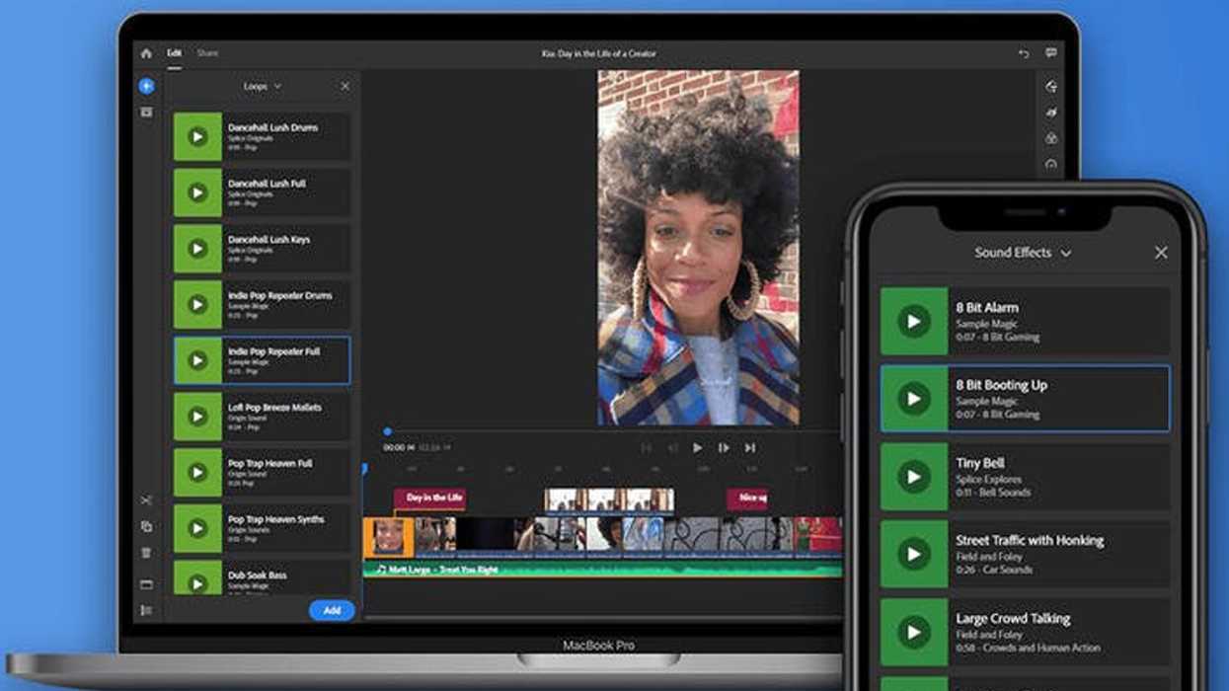Go to the Home screen icon
The image size is (1229, 691).
click(146, 53)
